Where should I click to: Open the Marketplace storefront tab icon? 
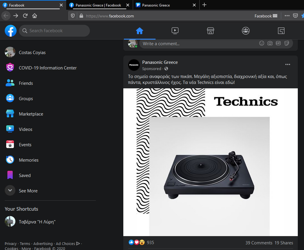(210, 31)
